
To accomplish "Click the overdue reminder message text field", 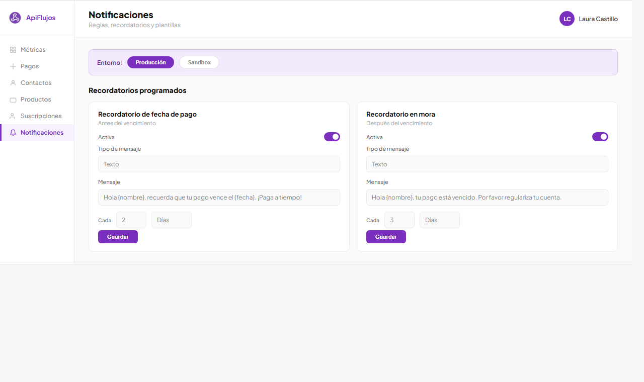I will tap(487, 198).
